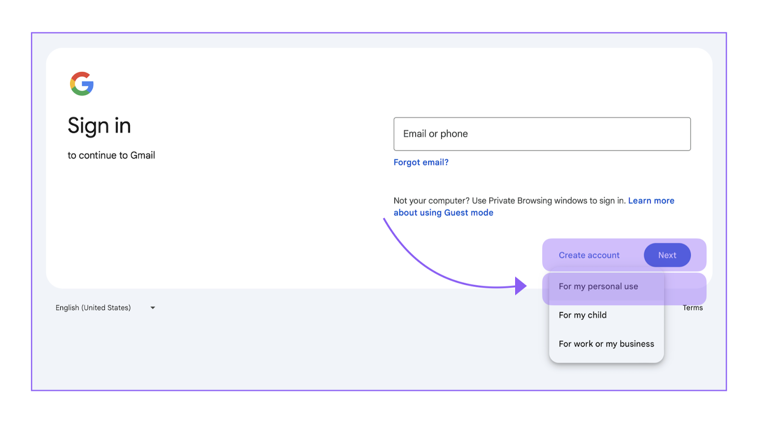The height and width of the screenshot is (424, 761).
Task: Open the Create account dropdown menu
Action: click(589, 255)
